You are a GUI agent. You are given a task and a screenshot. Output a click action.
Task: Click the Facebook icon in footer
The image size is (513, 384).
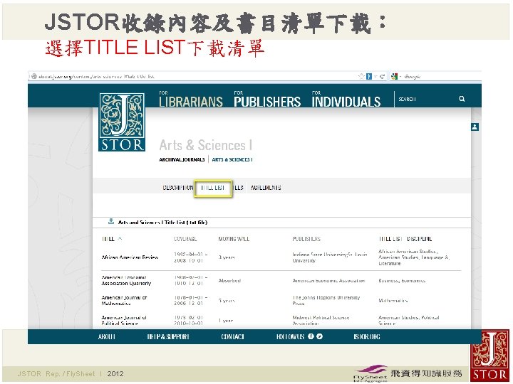[311, 336]
